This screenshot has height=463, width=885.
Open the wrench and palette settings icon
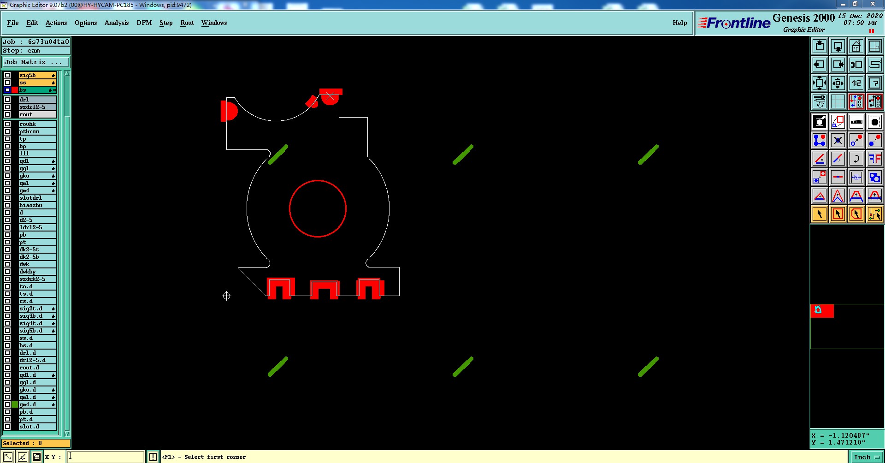coord(820,101)
